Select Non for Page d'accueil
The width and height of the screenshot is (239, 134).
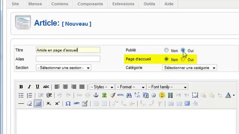click(166, 59)
